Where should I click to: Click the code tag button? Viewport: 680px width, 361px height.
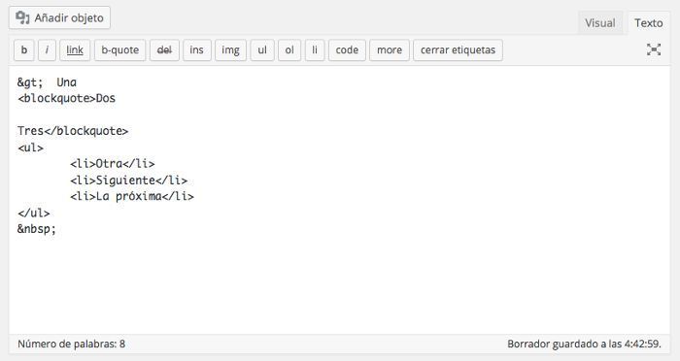[x=347, y=49]
